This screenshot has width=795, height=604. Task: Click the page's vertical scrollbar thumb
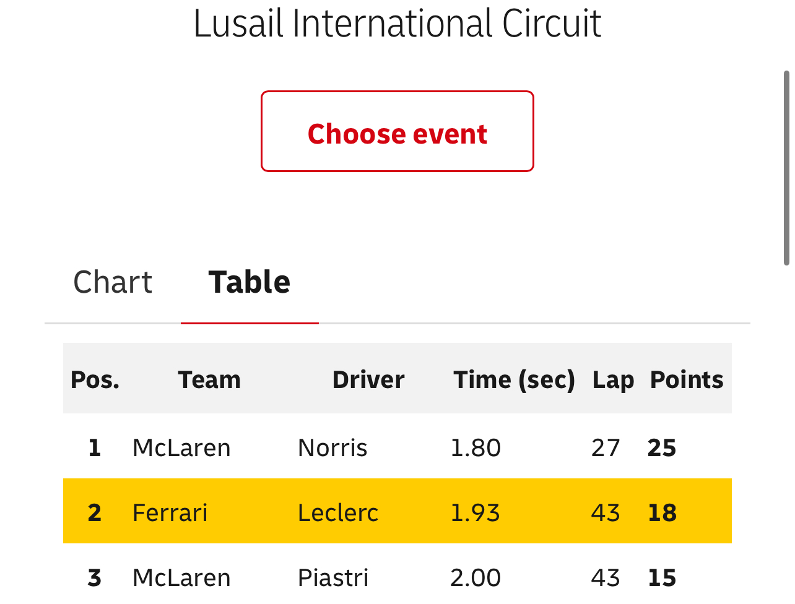pos(786,168)
